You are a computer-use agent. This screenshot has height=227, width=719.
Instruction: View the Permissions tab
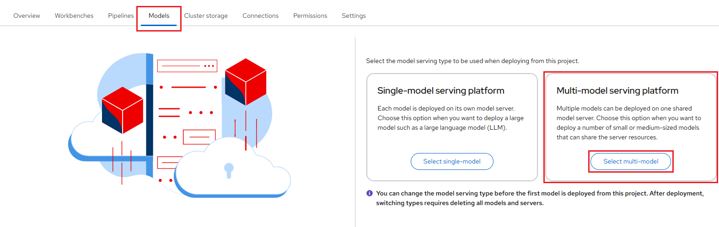coord(310,16)
